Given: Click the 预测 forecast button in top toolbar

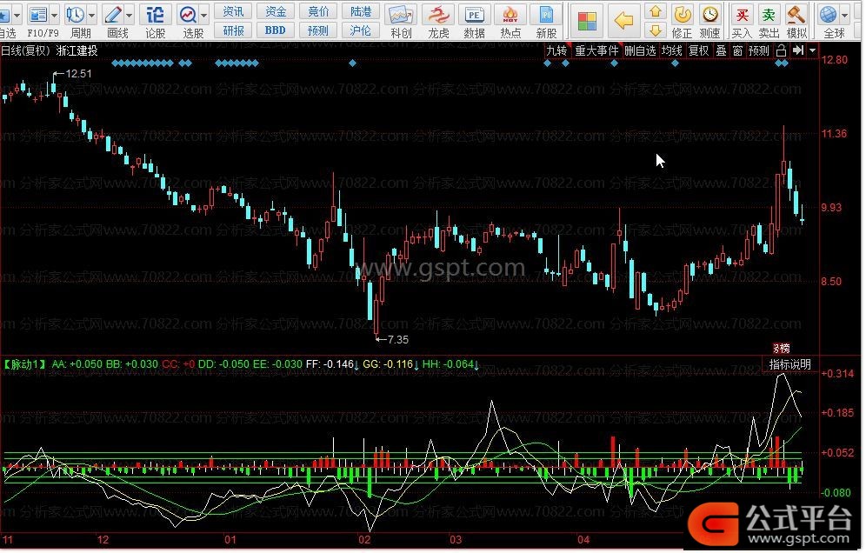Looking at the screenshot, I should (318, 30).
